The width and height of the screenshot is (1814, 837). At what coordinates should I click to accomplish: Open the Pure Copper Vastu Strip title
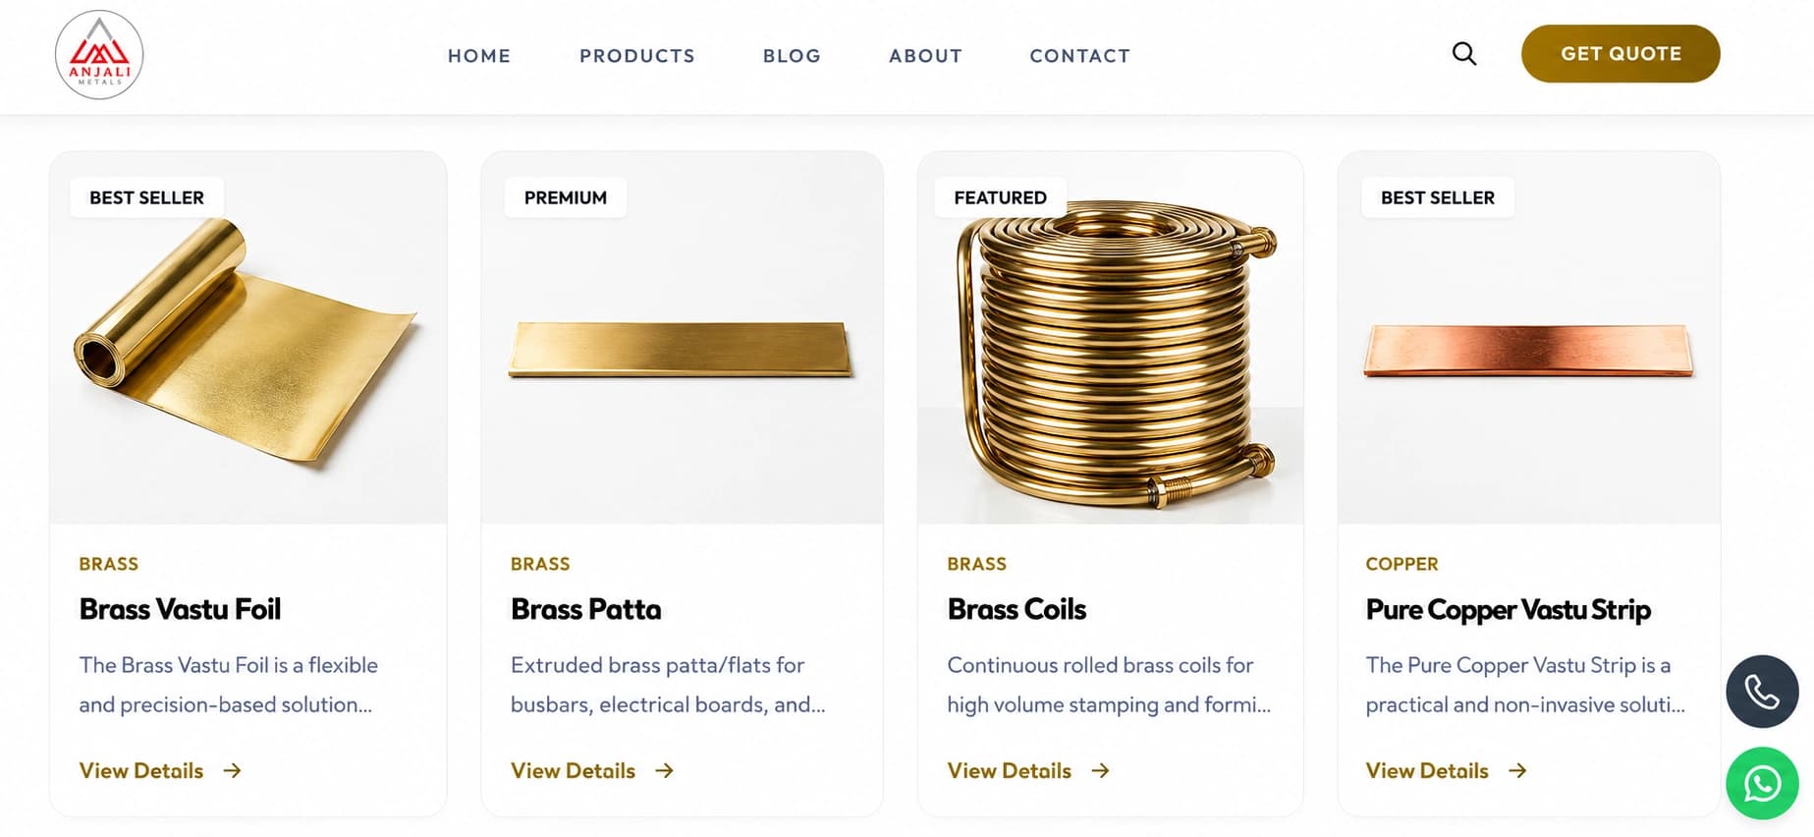pos(1508,609)
